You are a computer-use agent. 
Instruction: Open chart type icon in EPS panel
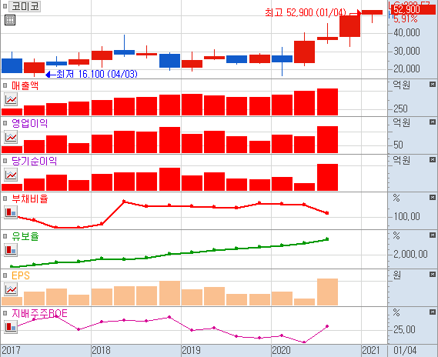coord(11,289)
